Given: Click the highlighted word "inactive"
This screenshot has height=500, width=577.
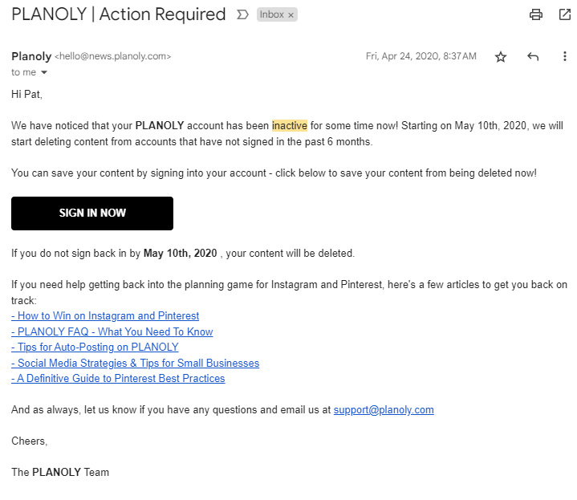Looking at the screenshot, I should [x=290, y=126].
